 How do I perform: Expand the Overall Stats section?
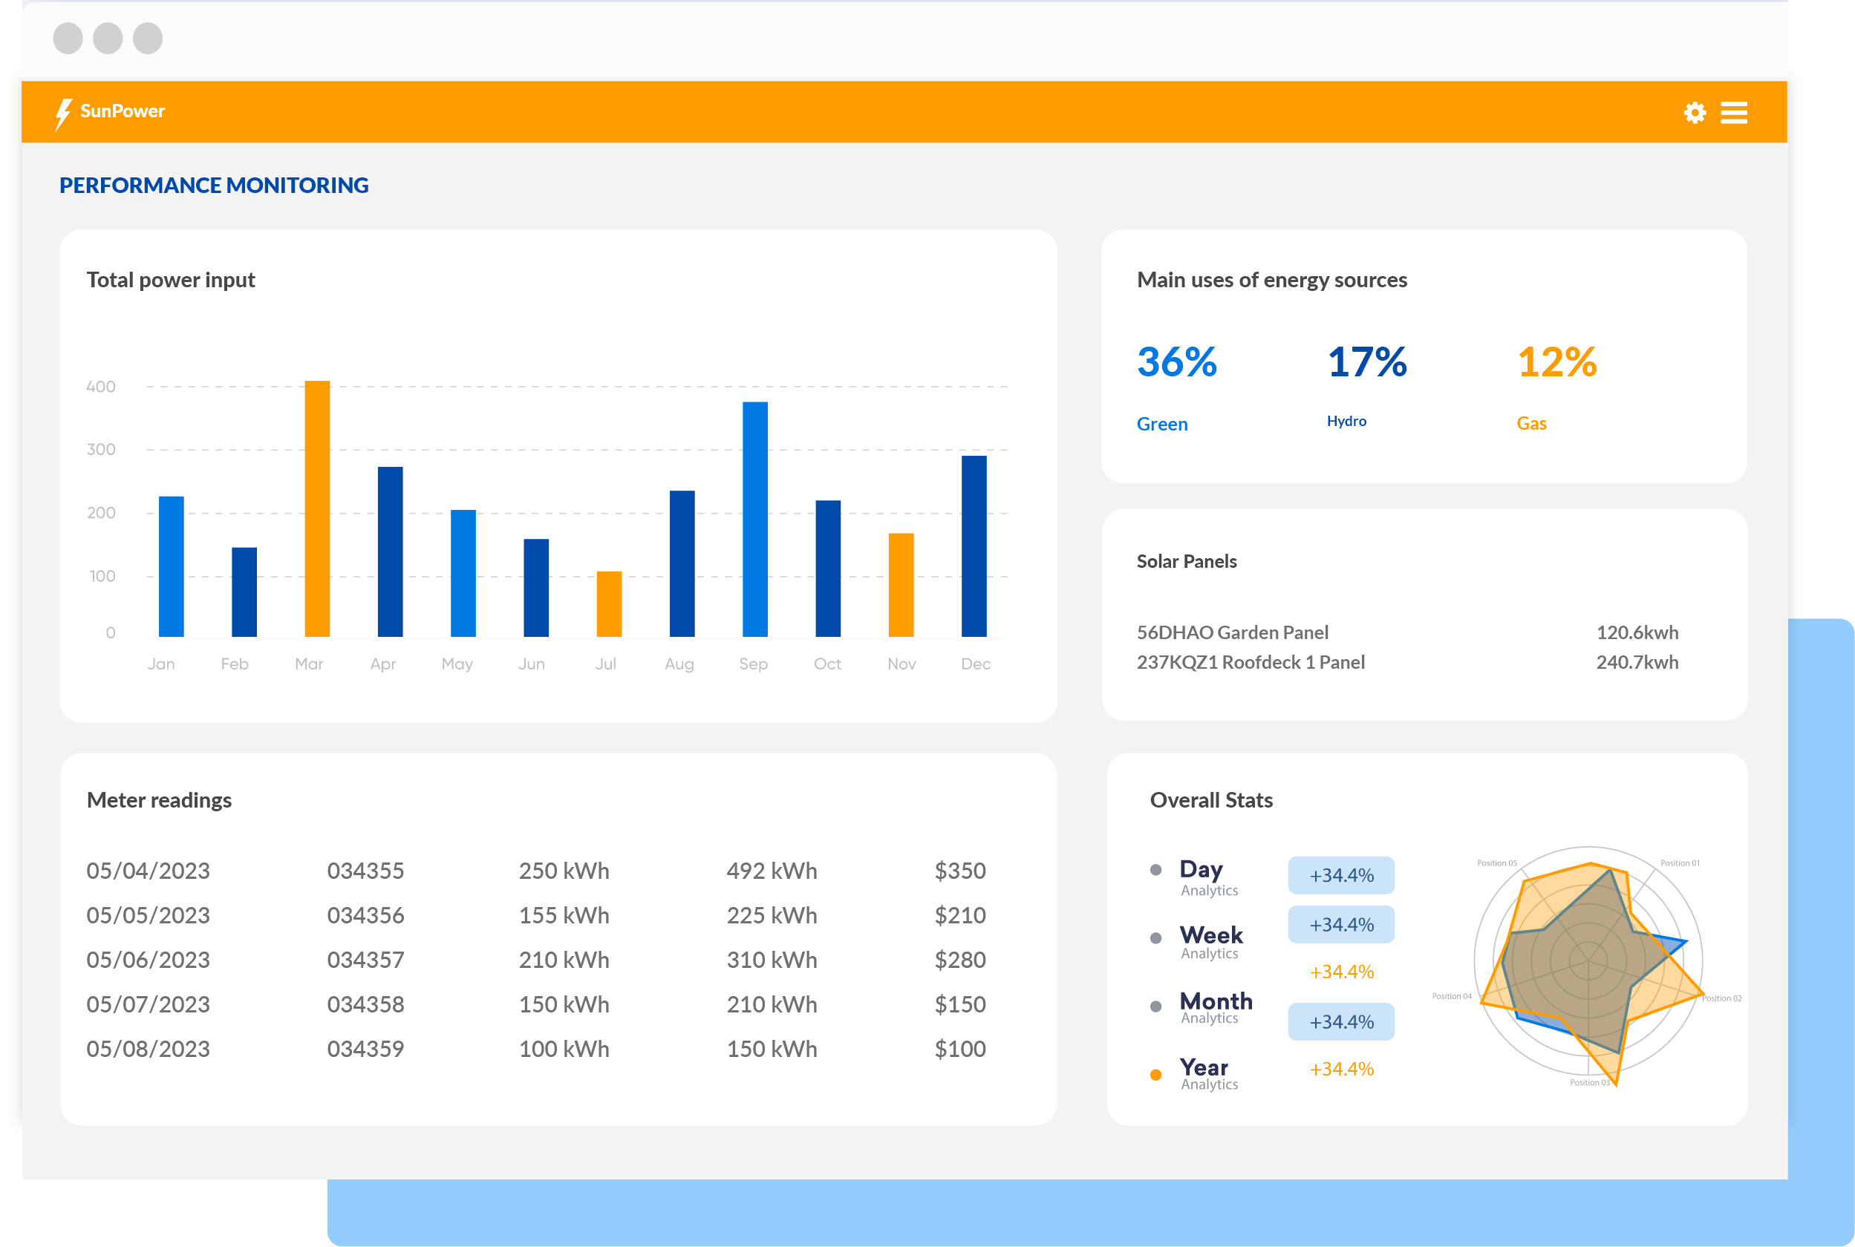point(1210,800)
